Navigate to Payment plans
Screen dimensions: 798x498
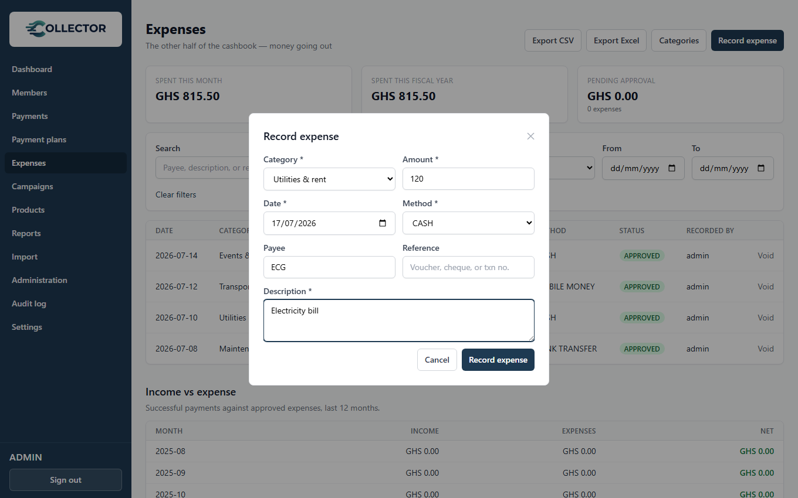point(66,139)
